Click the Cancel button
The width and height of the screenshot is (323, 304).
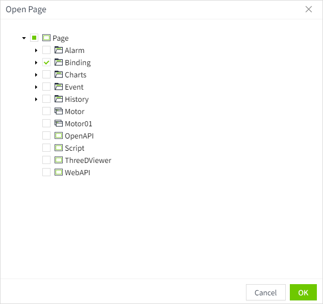click(x=265, y=292)
